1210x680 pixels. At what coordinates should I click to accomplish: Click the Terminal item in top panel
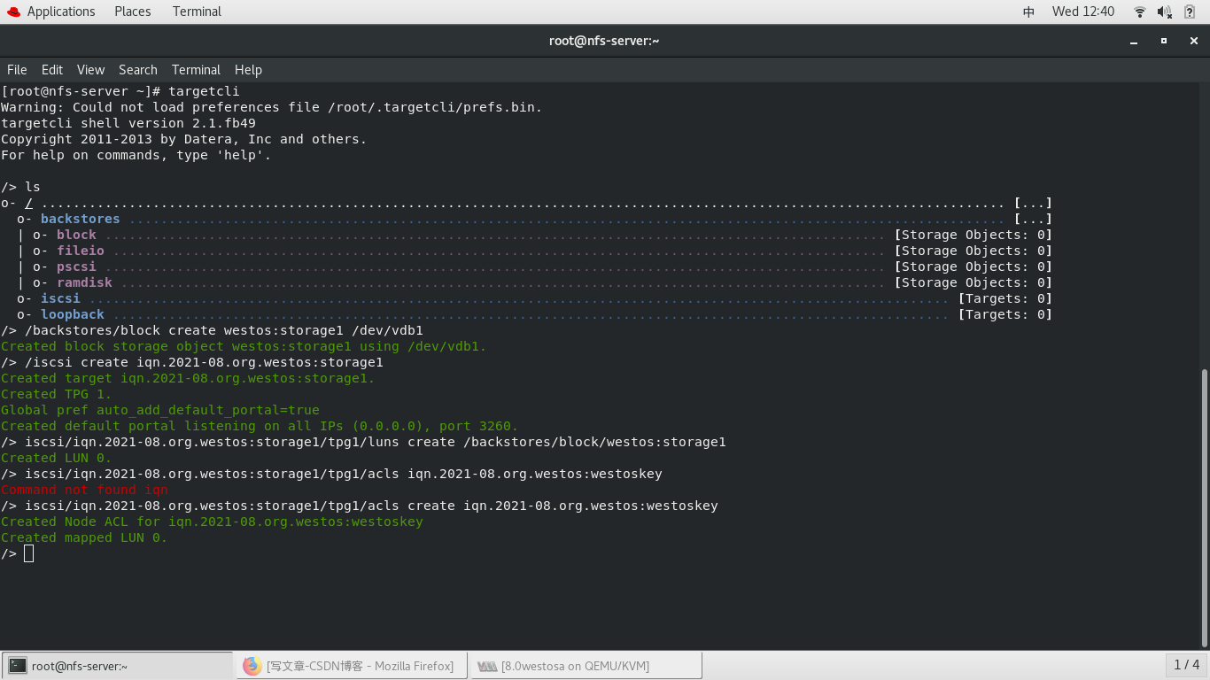pos(197,12)
